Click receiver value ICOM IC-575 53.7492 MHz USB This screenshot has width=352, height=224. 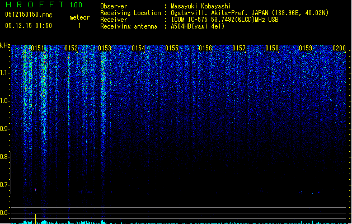(x=225, y=20)
